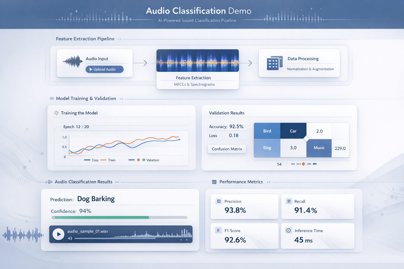Adjust the green confidence progress bar
This screenshot has height=269, width=404.
(x=100, y=218)
